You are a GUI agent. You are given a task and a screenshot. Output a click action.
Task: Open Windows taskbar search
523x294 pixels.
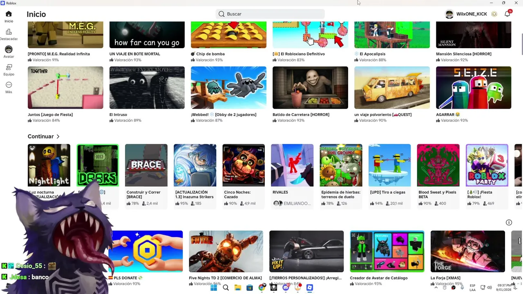(226, 287)
